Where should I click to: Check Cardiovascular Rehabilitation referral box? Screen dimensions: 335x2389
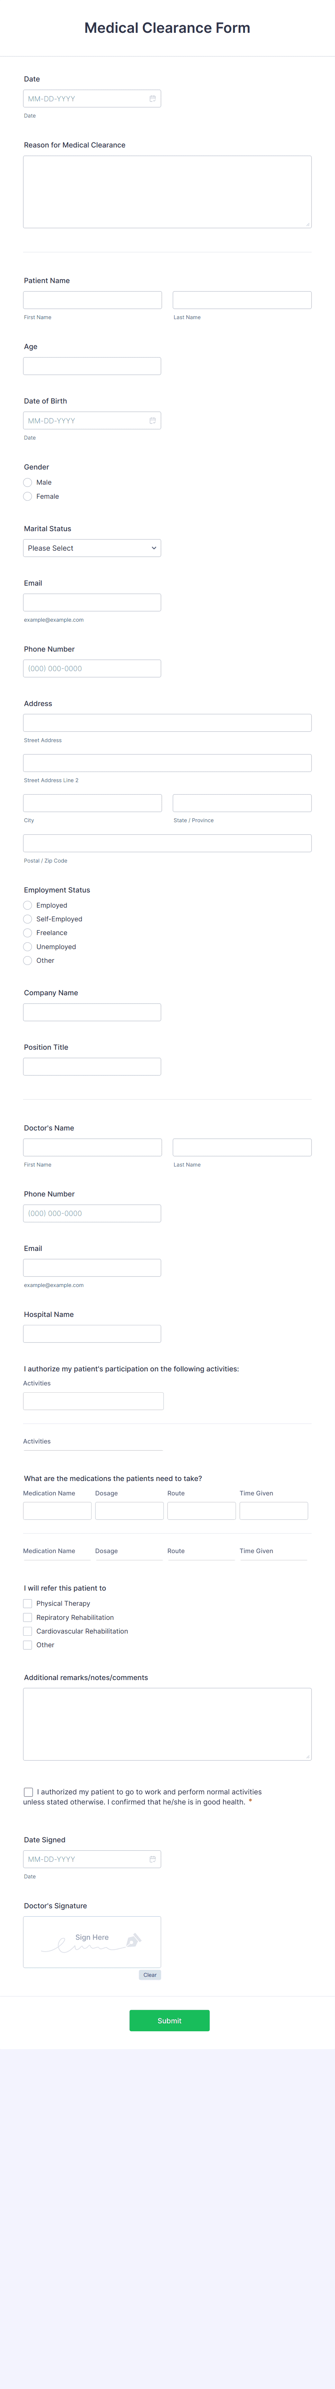click(x=28, y=1631)
